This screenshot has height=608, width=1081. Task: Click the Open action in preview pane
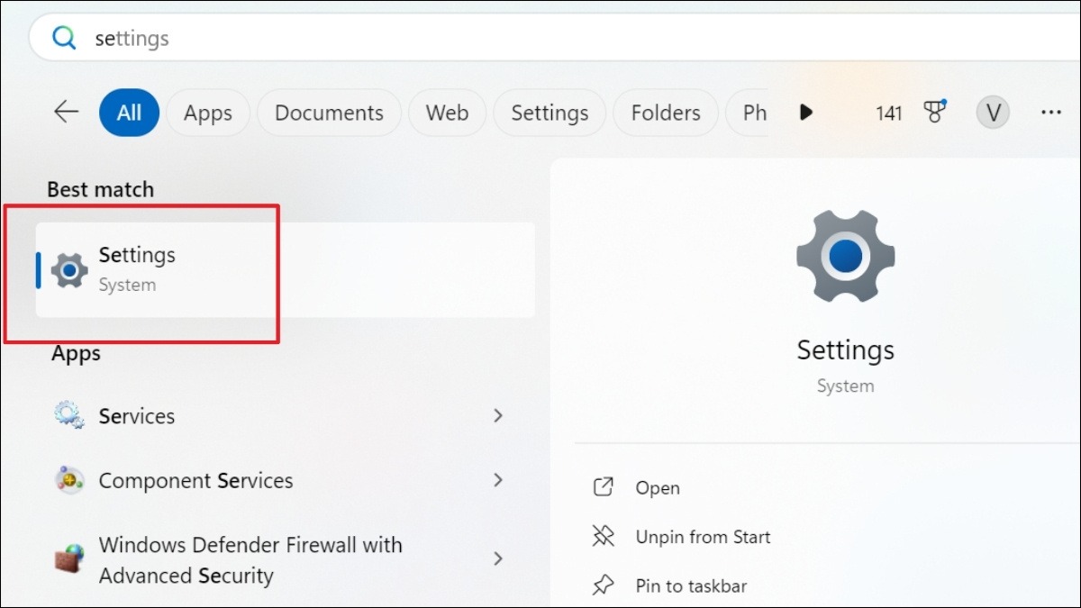click(658, 488)
